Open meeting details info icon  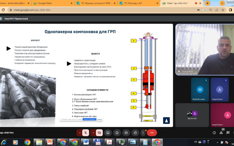214,133
